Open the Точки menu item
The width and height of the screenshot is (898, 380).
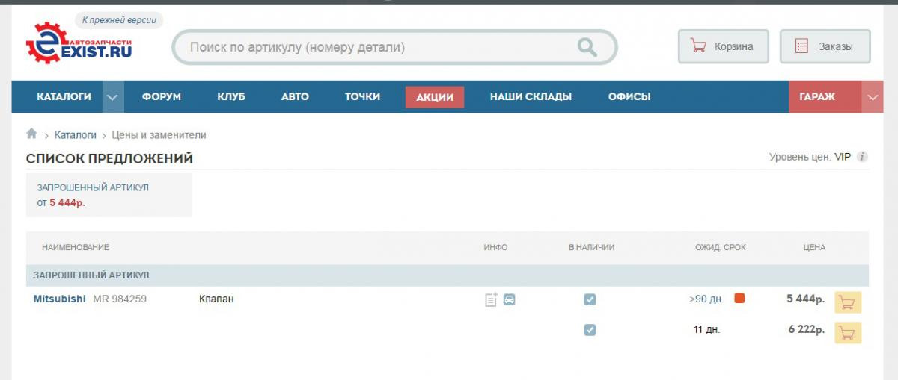point(362,96)
